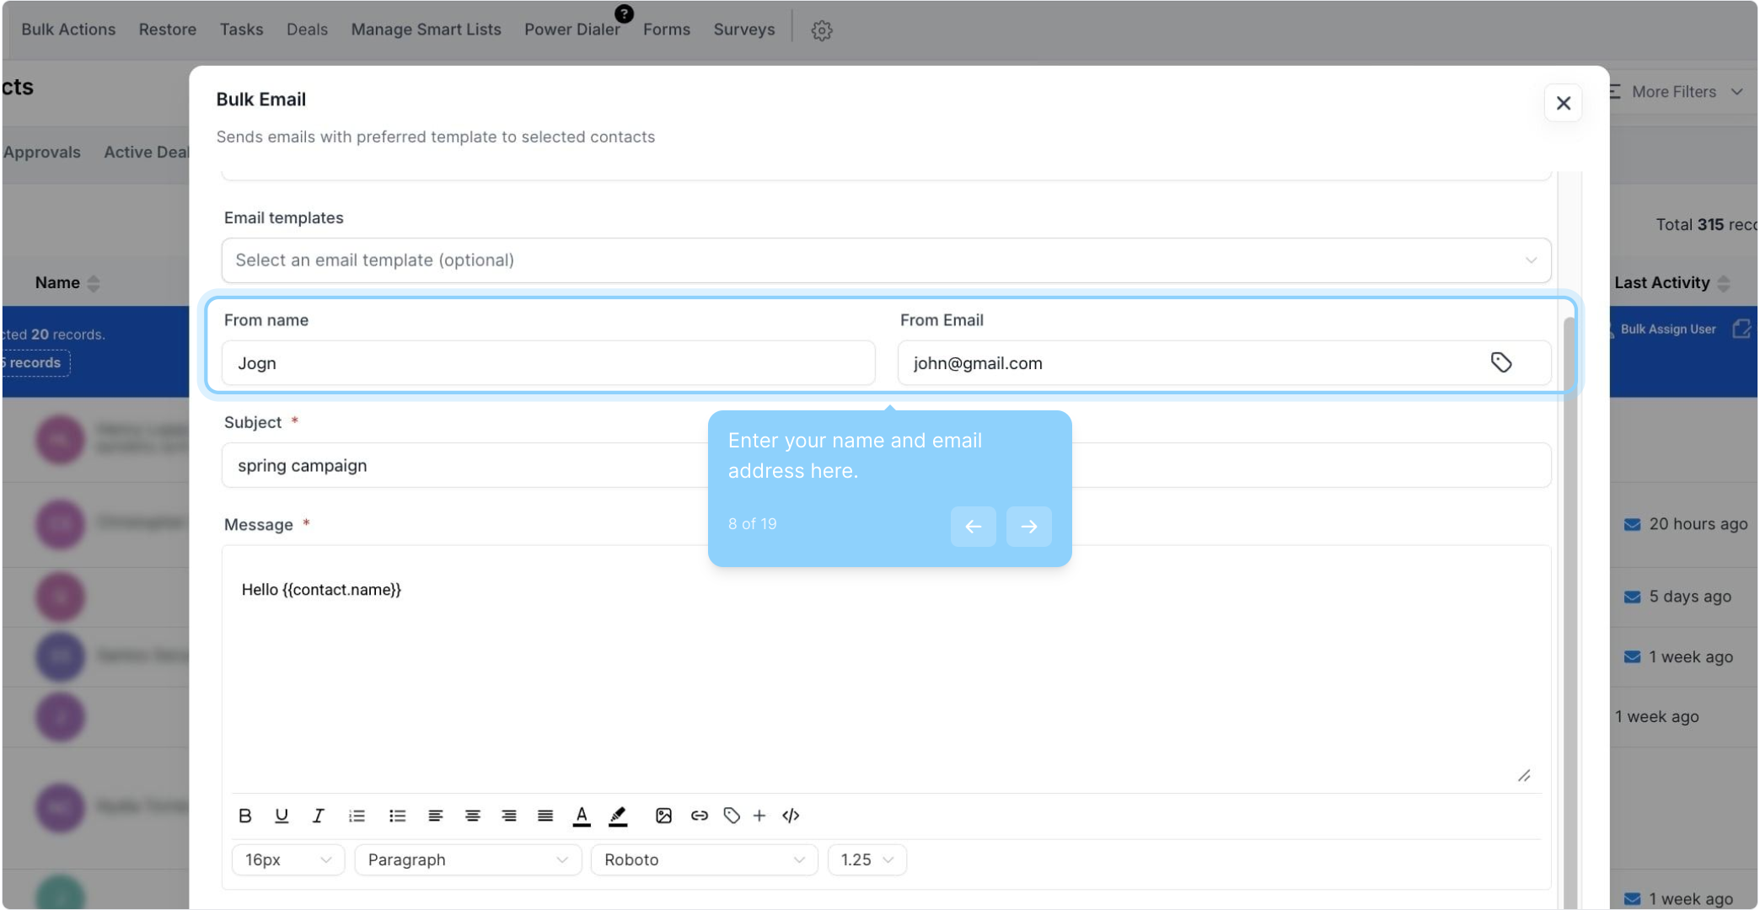Open the Roboto font family dropdown

704,859
